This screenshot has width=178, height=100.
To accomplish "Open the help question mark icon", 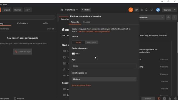I will (x=175, y=99).
